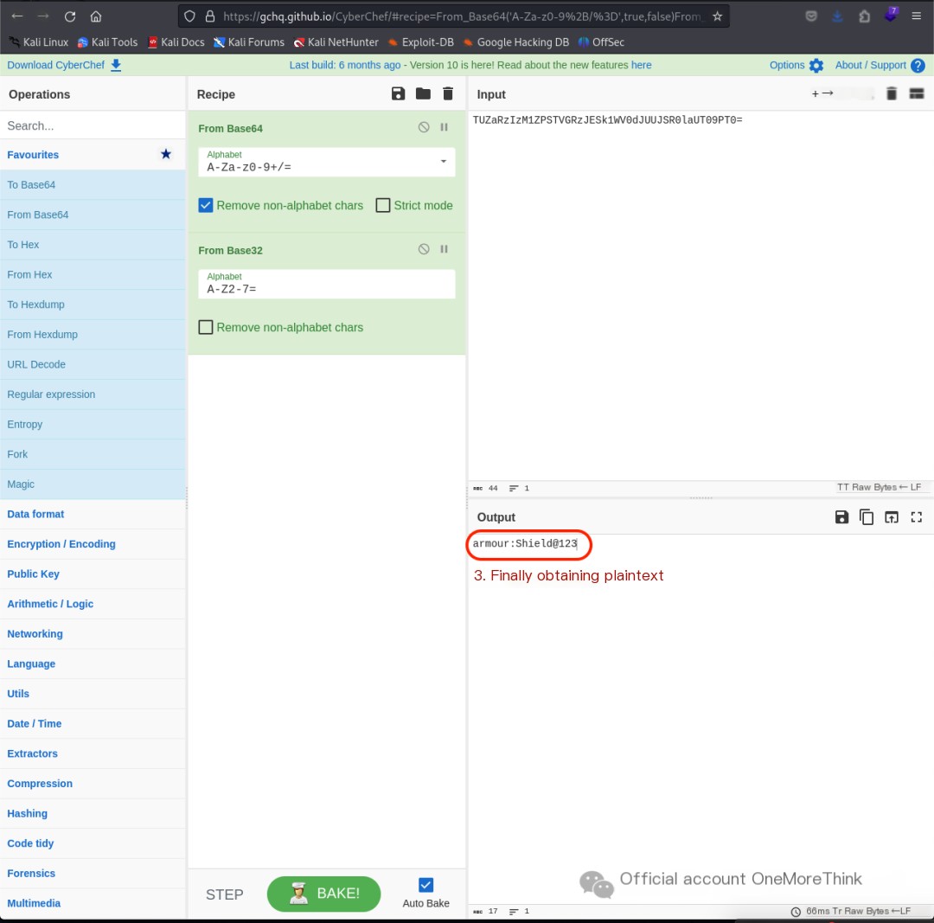Screen dimensions: 934x923
Task: Check Remove non-alphabet chars under From Base32
Action: point(206,327)
